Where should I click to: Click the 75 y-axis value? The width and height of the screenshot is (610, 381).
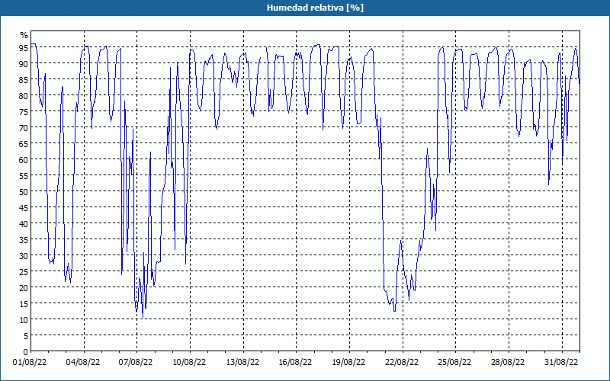coord(24,111)
